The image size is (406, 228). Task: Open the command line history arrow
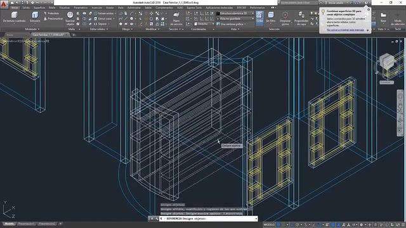pos(256,218)
